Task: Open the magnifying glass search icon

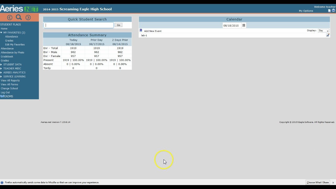Action: coord(19,17)
